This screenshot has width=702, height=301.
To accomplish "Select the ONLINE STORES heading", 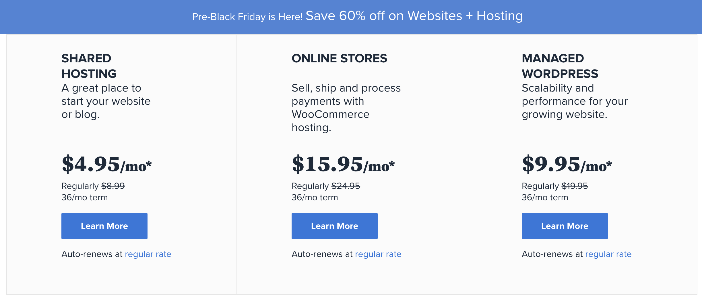I will [339, 58].
